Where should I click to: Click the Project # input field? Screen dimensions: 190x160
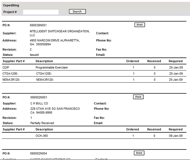pos(41,12)
